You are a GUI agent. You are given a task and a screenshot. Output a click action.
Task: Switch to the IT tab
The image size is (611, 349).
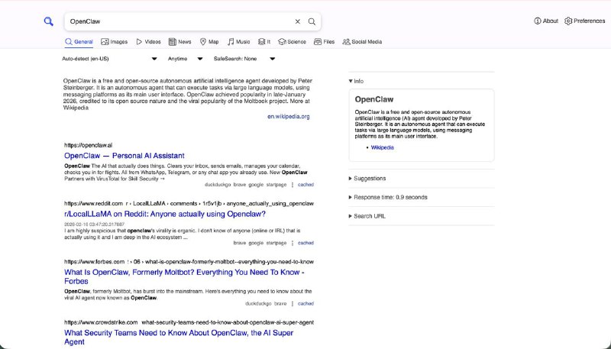(x=264, y=42)
